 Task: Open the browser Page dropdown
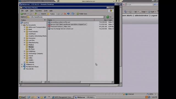coord(144,12)
